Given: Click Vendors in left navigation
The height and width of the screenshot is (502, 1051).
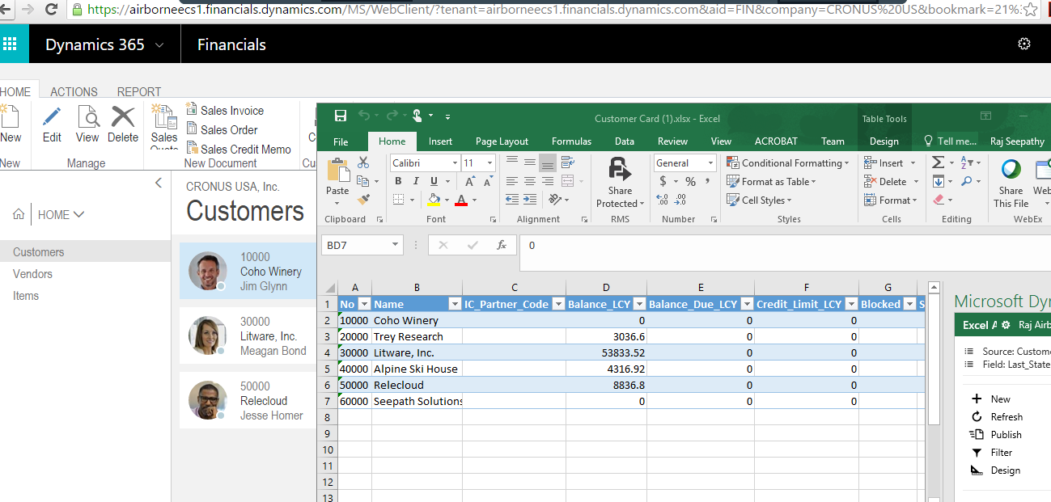Looking at the screenshot, I should click(x=32, y=274).
